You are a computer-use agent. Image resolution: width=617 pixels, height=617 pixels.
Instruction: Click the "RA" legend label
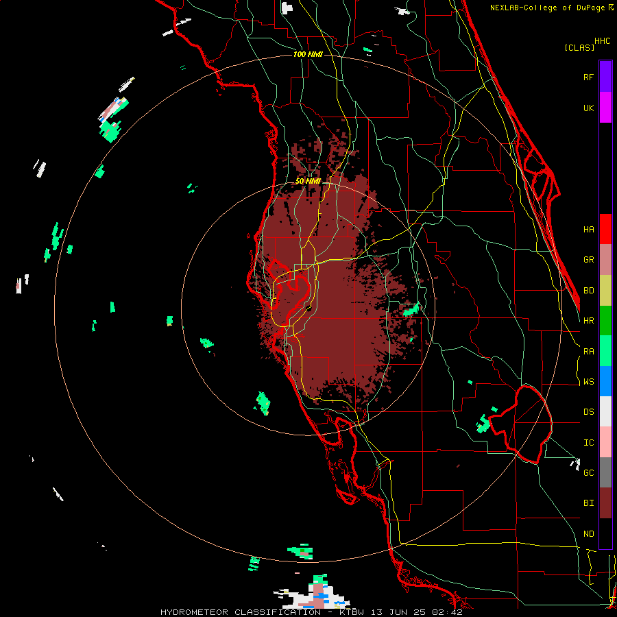tap(588, 352)
